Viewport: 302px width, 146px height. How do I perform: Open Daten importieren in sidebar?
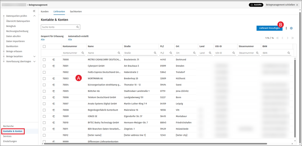tap(15, 41)
